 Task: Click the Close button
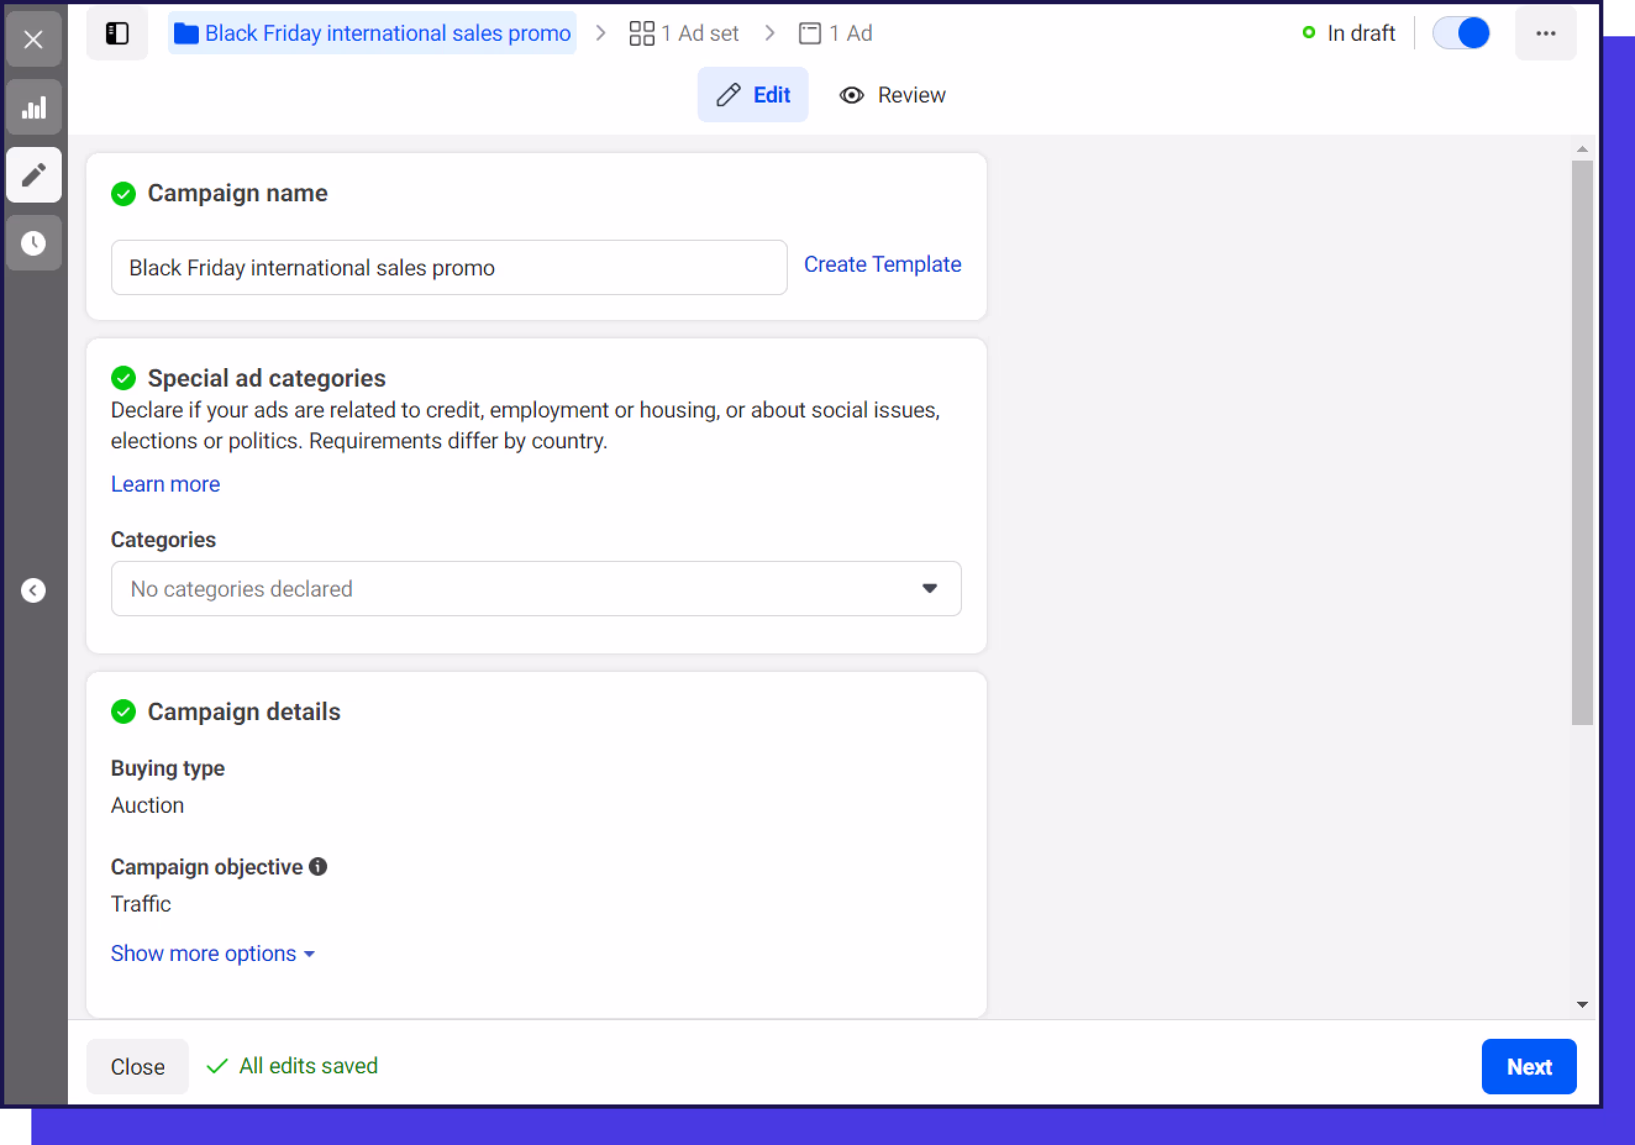pos(138,1067)
